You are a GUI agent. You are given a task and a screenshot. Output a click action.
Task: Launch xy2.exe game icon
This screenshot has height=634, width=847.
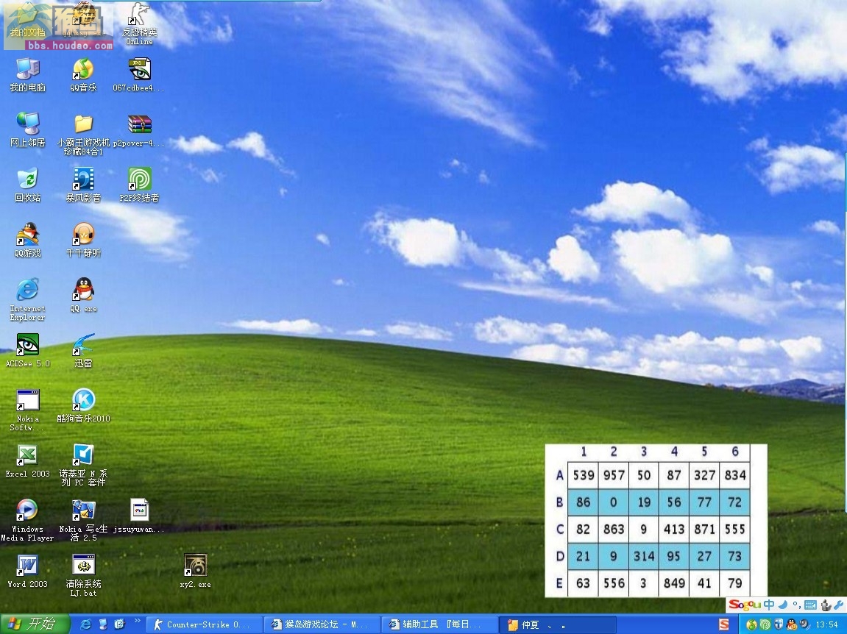click(195, 571)
